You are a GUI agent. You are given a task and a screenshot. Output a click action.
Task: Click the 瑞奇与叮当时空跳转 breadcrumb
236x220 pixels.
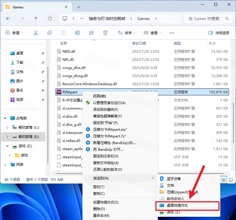107,19
